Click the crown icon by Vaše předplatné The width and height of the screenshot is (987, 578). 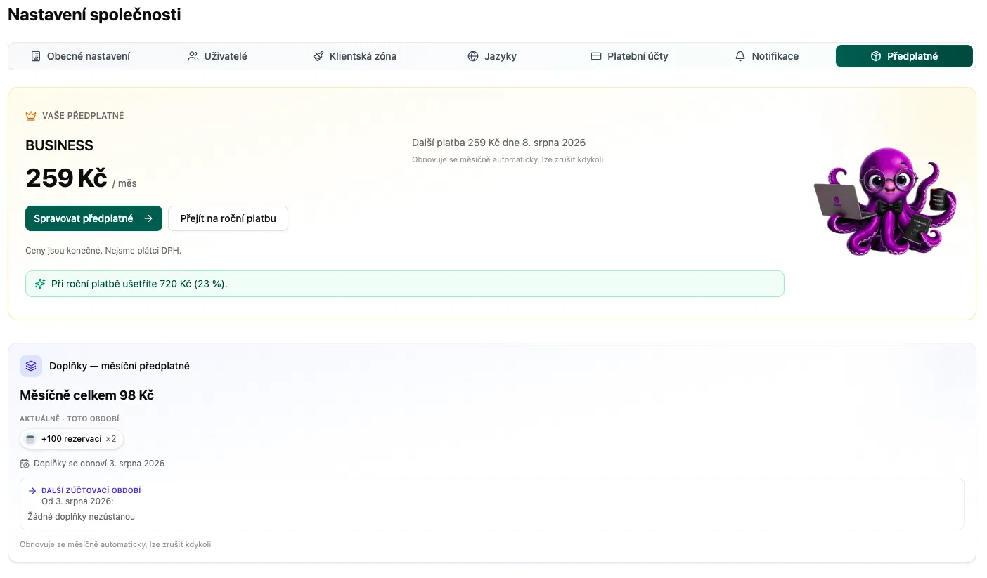[x=31, y=115]
